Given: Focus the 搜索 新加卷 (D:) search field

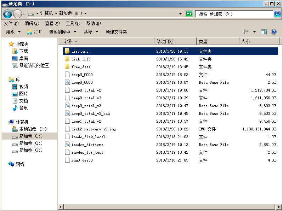Looking at the screenshot, I should tap(234, 14).
